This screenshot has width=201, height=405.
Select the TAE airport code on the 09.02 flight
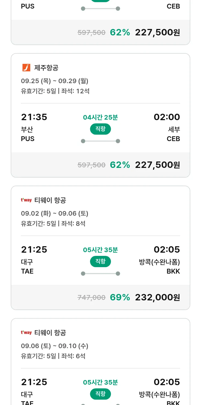tap(27, 271)
